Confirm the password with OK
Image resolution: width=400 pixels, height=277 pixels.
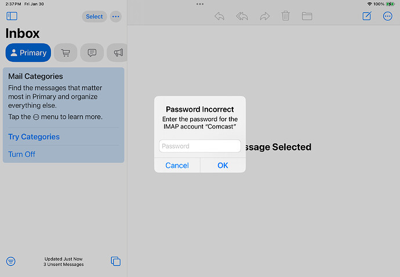(223, 165)
